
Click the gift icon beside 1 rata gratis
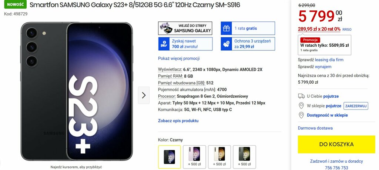coord(226,28)
